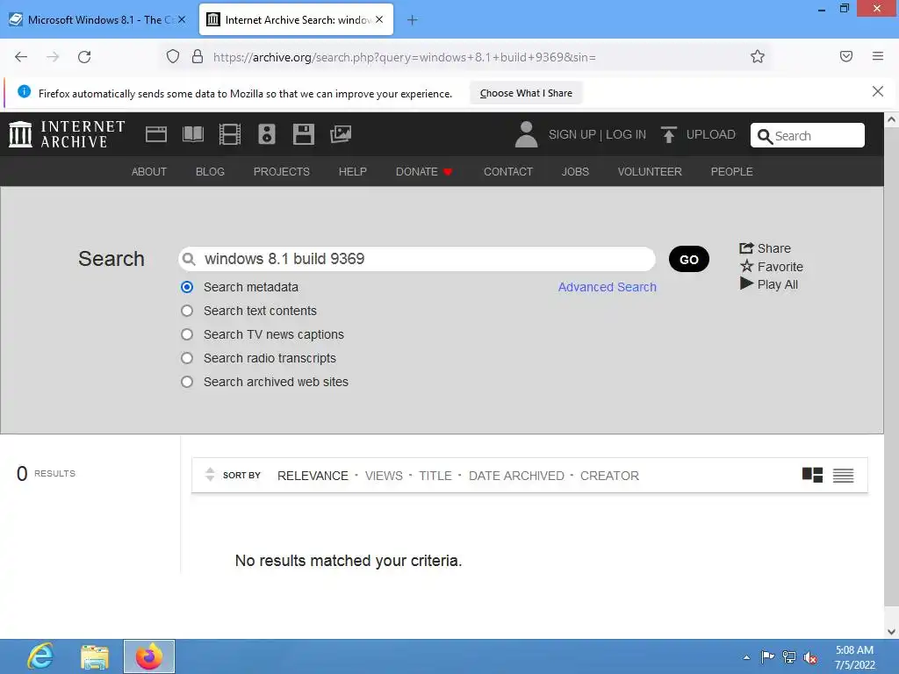This screenshot has height=674, width=899.
Task: Bookmark this page with star icon
Action: pos(758,57)
